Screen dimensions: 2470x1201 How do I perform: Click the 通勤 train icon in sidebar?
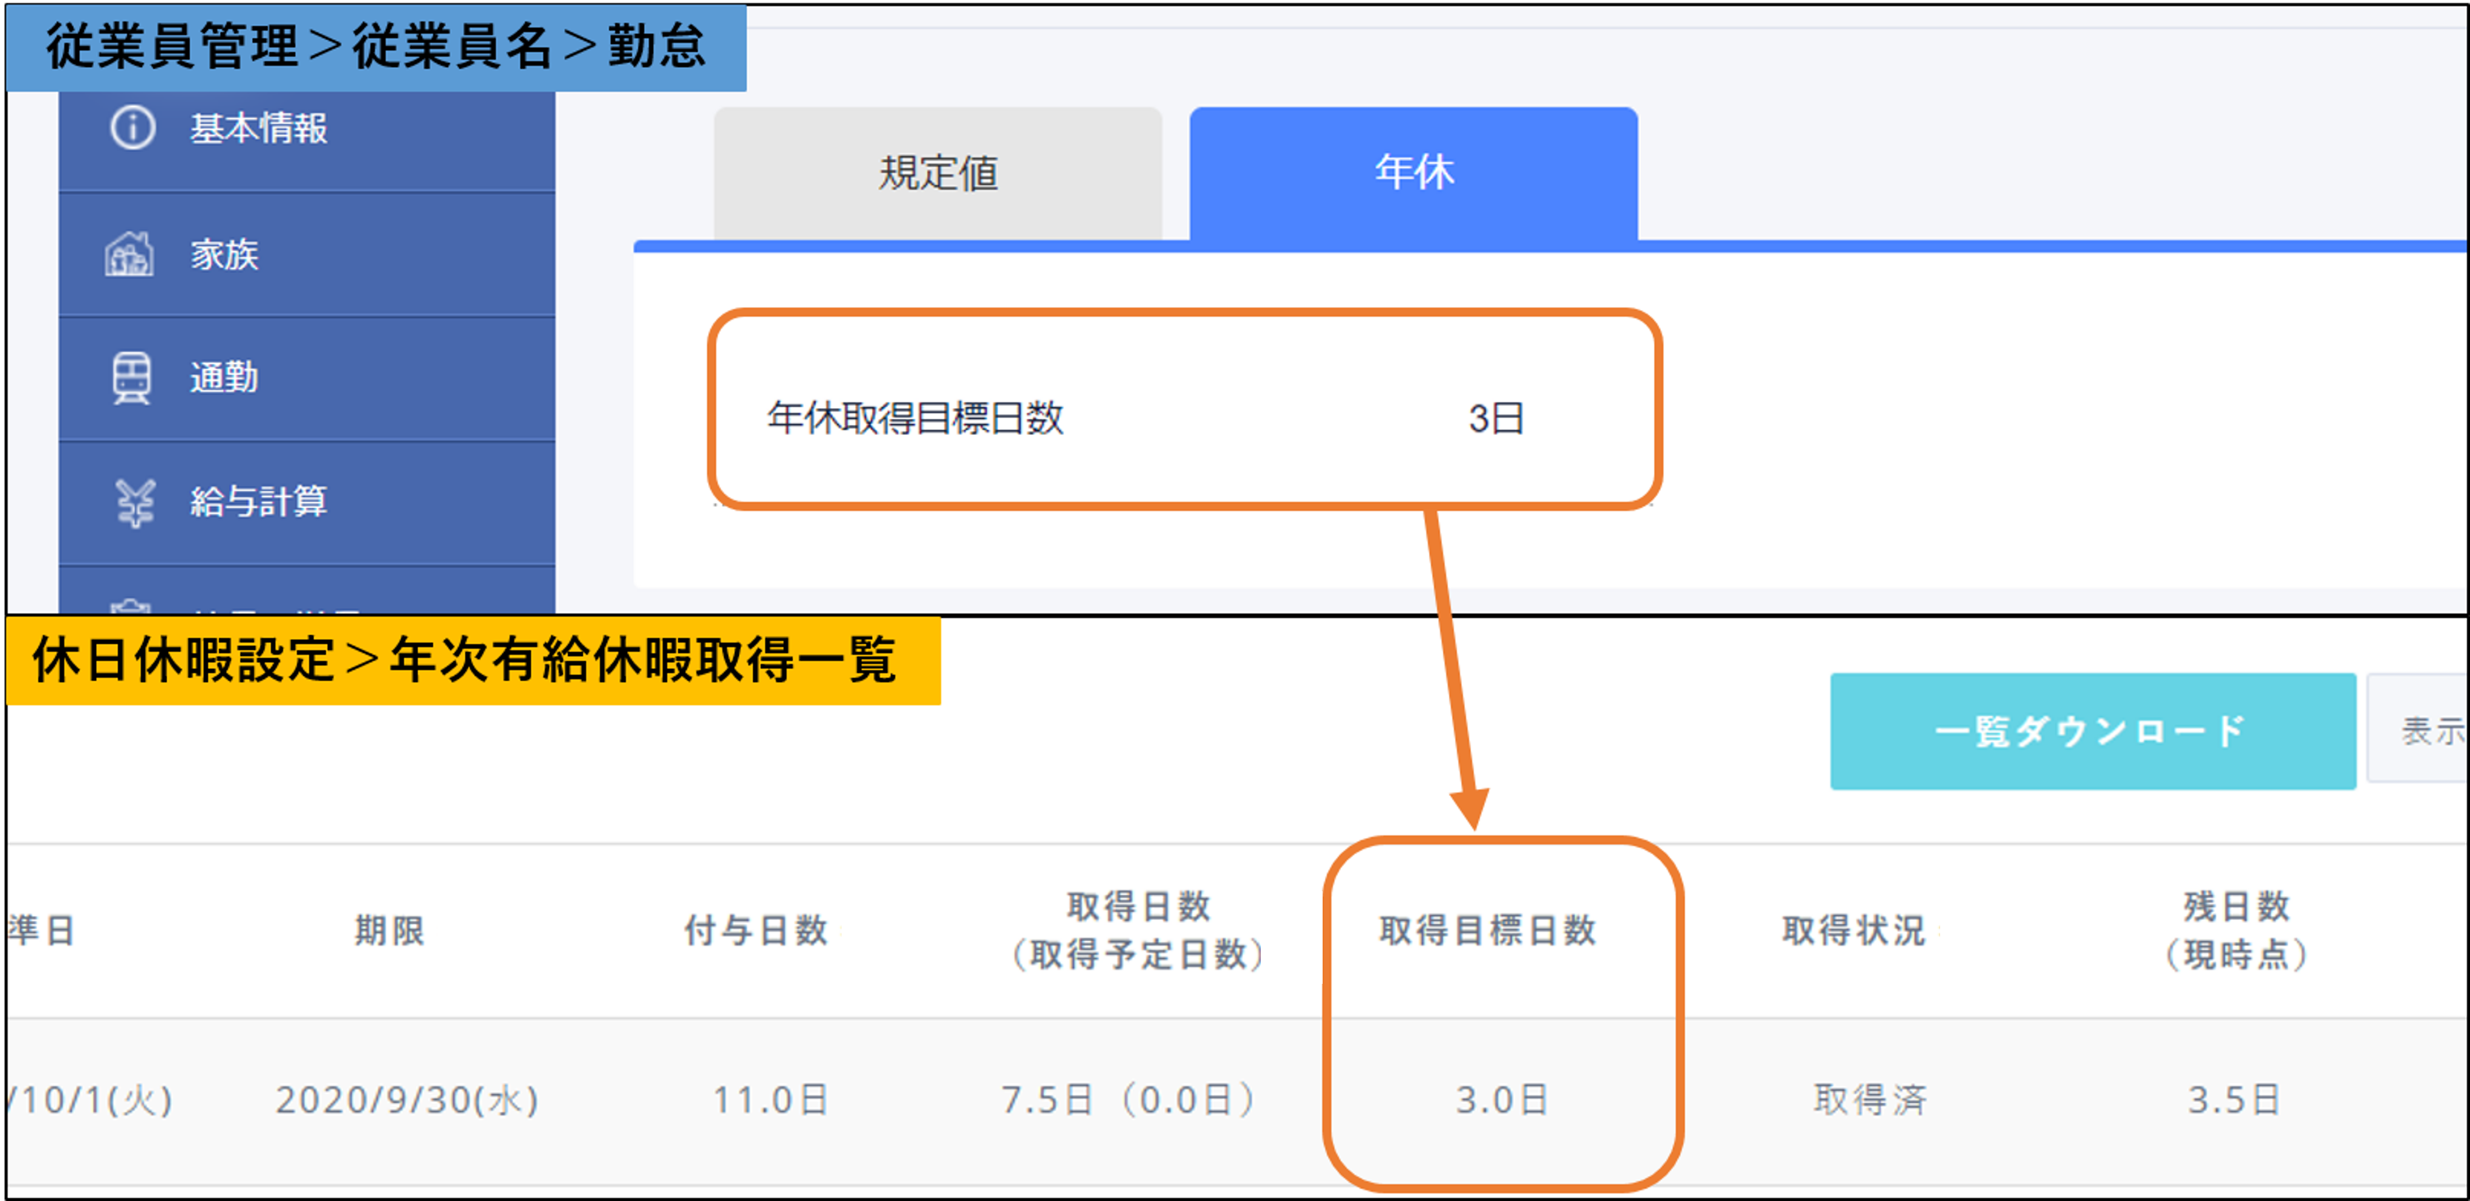tap(131, 378)
